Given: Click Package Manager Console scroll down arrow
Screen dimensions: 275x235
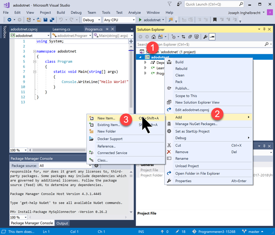Looking at the screenshot, I should pos(131,212).
